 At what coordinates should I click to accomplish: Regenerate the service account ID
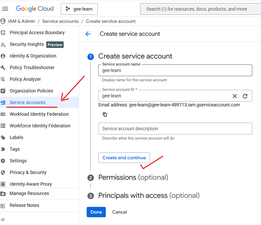245,96
